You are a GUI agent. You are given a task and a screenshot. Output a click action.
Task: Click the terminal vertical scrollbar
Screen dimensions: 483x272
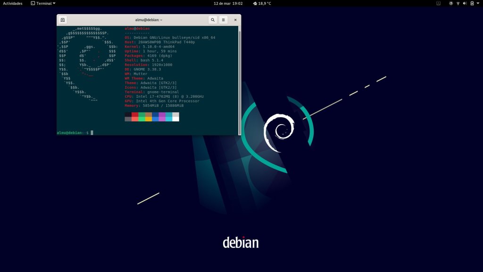click(240, 80)
